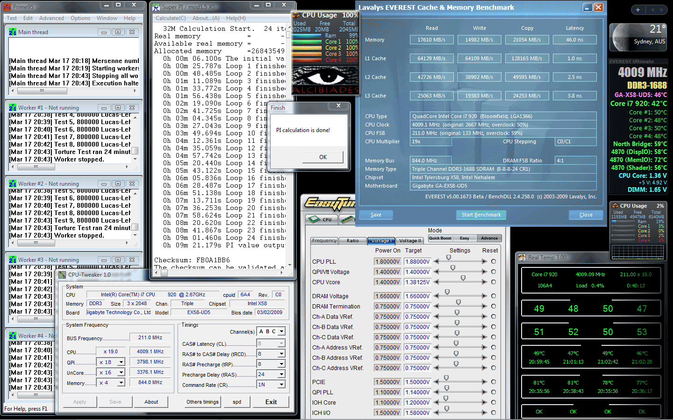Click Start Benchmark in EVEREST window
The width and height of the screenshot is (673, 420).
click(x=481, y=215)
